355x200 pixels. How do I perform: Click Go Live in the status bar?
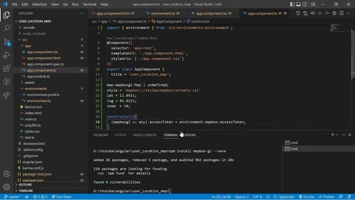click(x=306, y=197)
